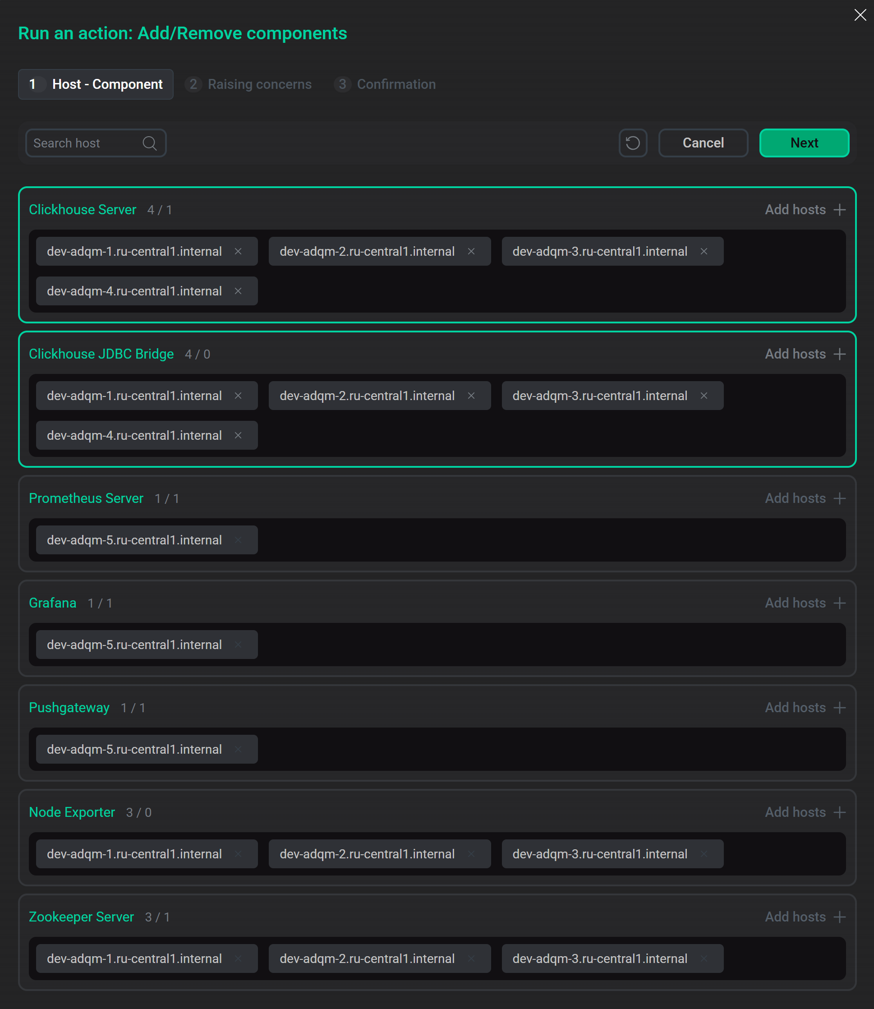Go to the Raising concerns step
The width and height of the screenshot is (874, 1009).
[x=249, y=84]
